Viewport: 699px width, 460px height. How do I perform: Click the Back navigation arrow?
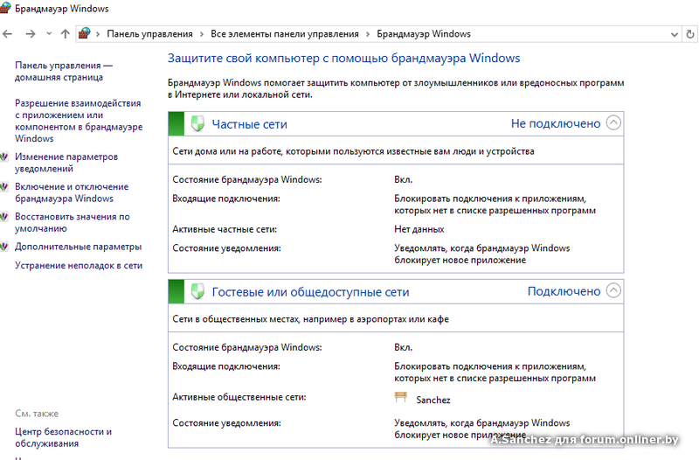point(7,34)
